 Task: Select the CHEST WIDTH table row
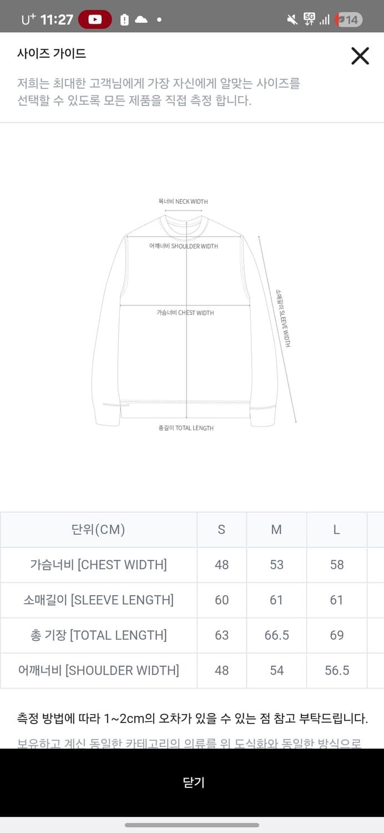99,565
